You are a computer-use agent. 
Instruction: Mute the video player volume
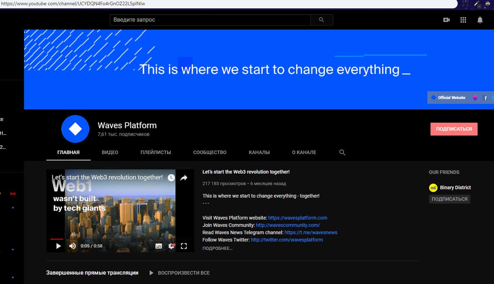click(72, 246)
